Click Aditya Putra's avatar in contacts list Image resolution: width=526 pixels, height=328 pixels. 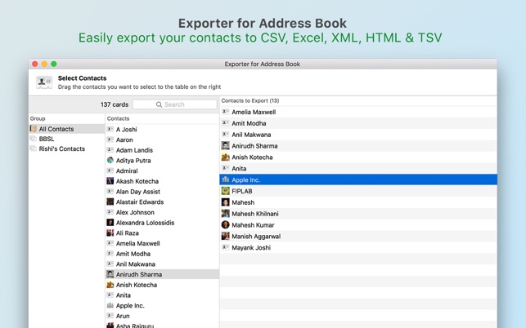(110, 161)
